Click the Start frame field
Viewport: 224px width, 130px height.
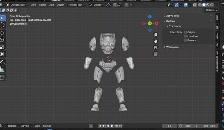tap(192, 126)
